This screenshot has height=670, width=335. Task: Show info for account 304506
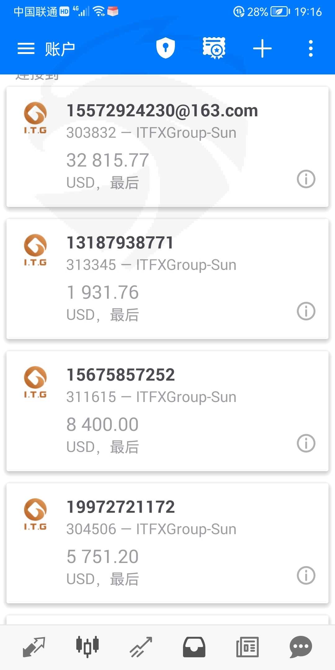coord(306,575)
